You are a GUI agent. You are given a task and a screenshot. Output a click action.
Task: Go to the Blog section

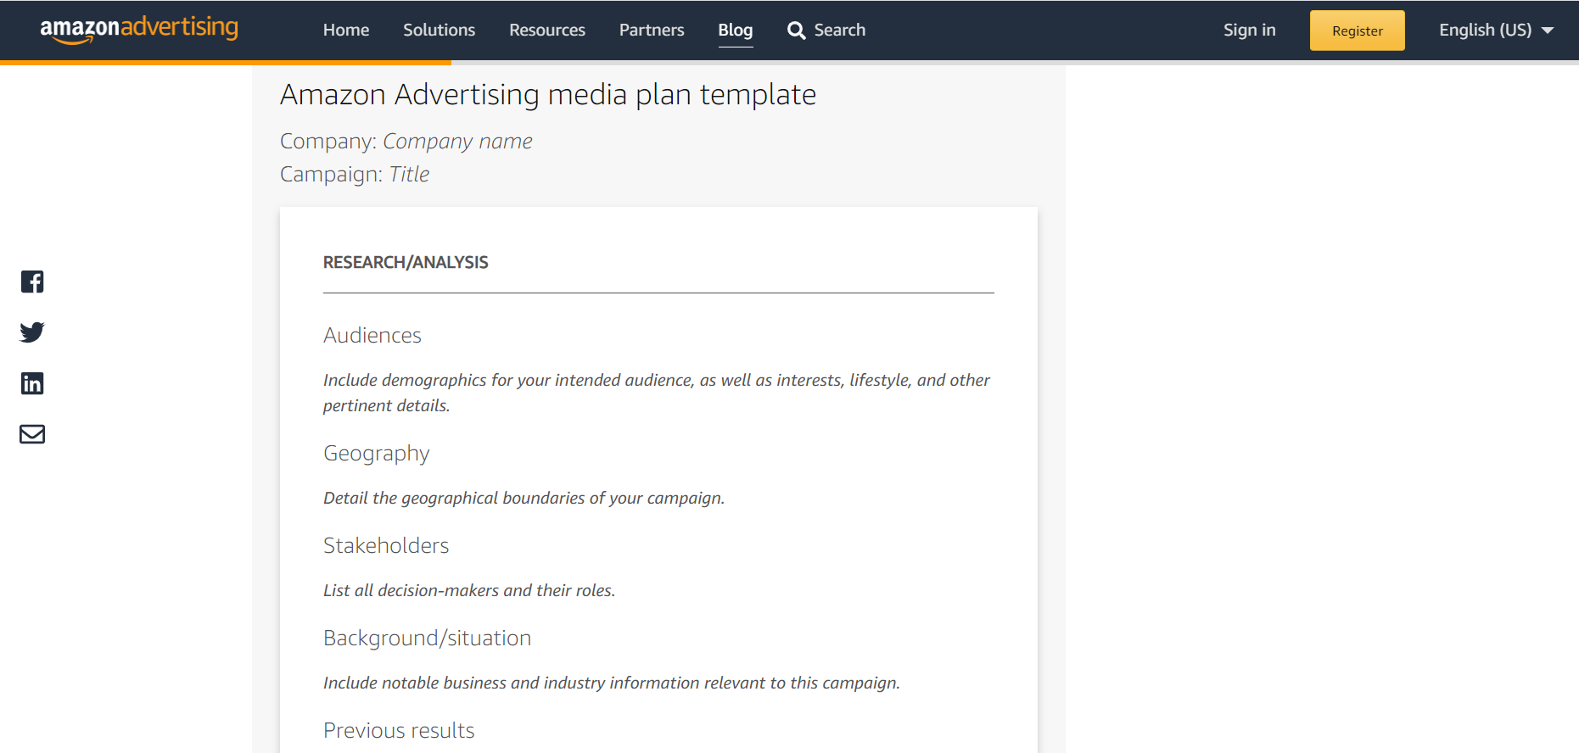point(736,31)
